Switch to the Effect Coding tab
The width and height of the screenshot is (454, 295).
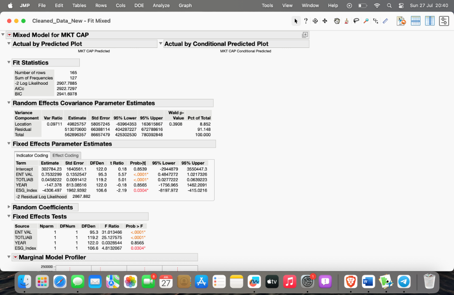pos(65,156)
